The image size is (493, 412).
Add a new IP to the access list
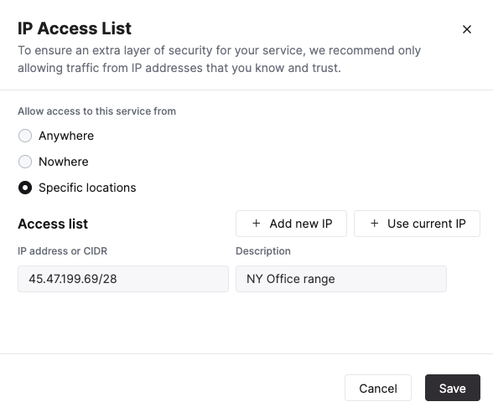pos(291,224)
